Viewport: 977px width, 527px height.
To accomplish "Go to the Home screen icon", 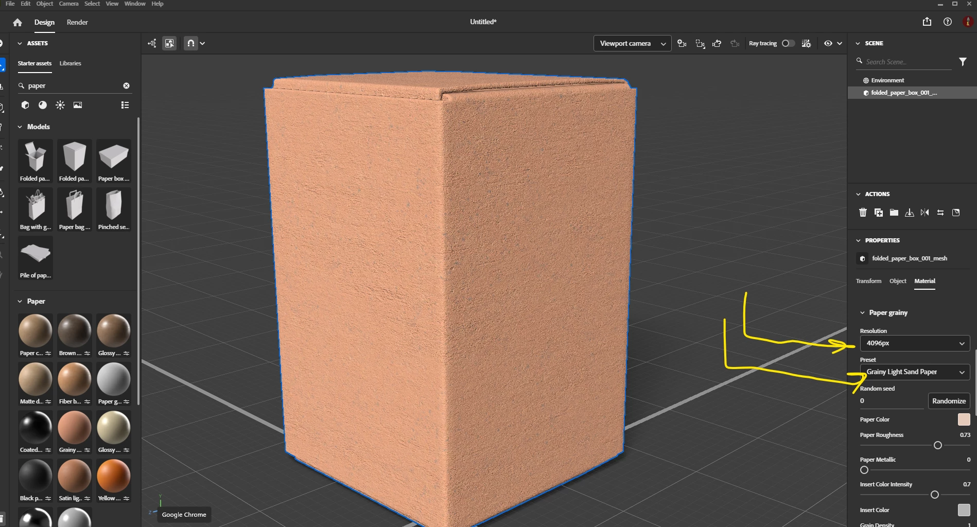I will (18, 22).
